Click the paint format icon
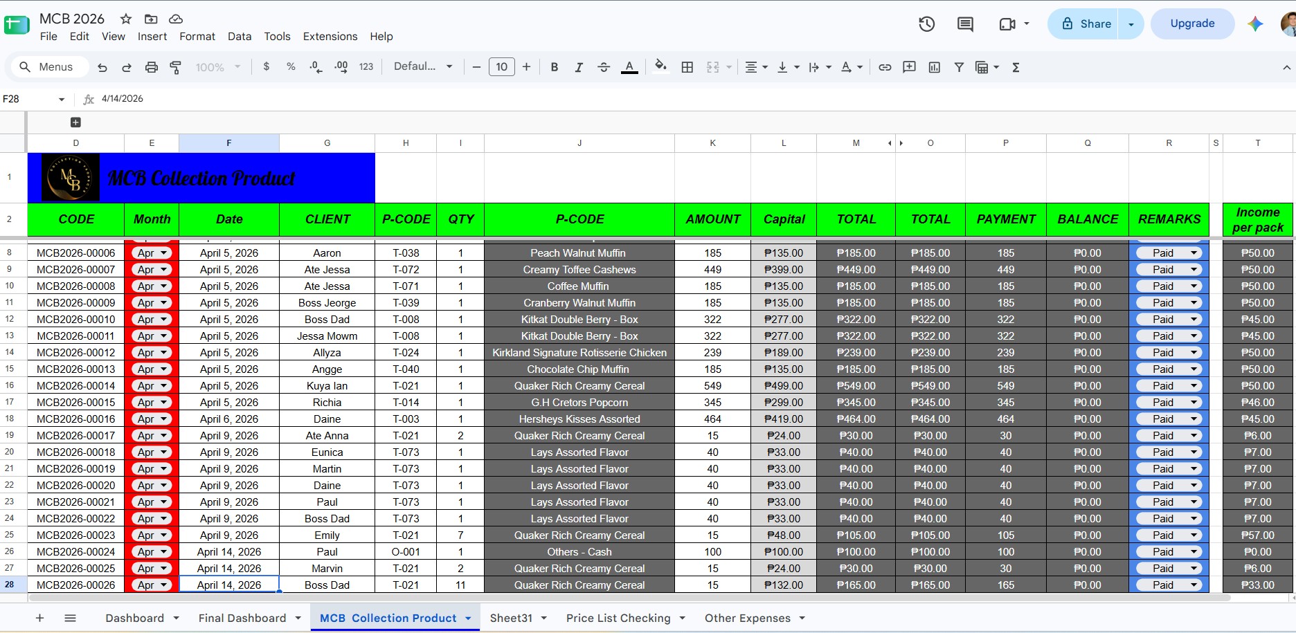 [x=175, y=67]
